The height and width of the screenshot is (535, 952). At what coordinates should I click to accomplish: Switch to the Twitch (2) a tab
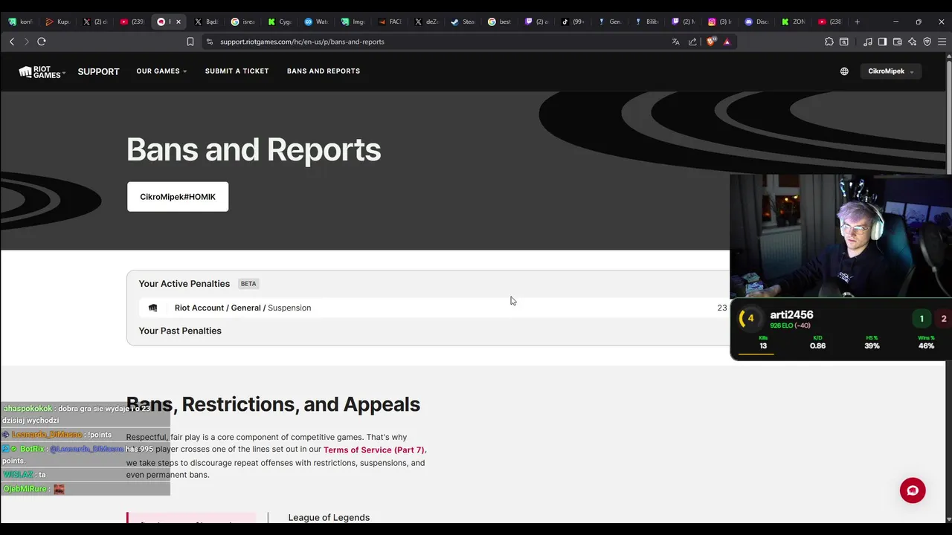535,22
